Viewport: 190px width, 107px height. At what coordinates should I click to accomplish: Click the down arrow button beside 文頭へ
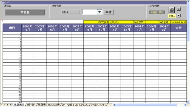click(x=179, y=16)
